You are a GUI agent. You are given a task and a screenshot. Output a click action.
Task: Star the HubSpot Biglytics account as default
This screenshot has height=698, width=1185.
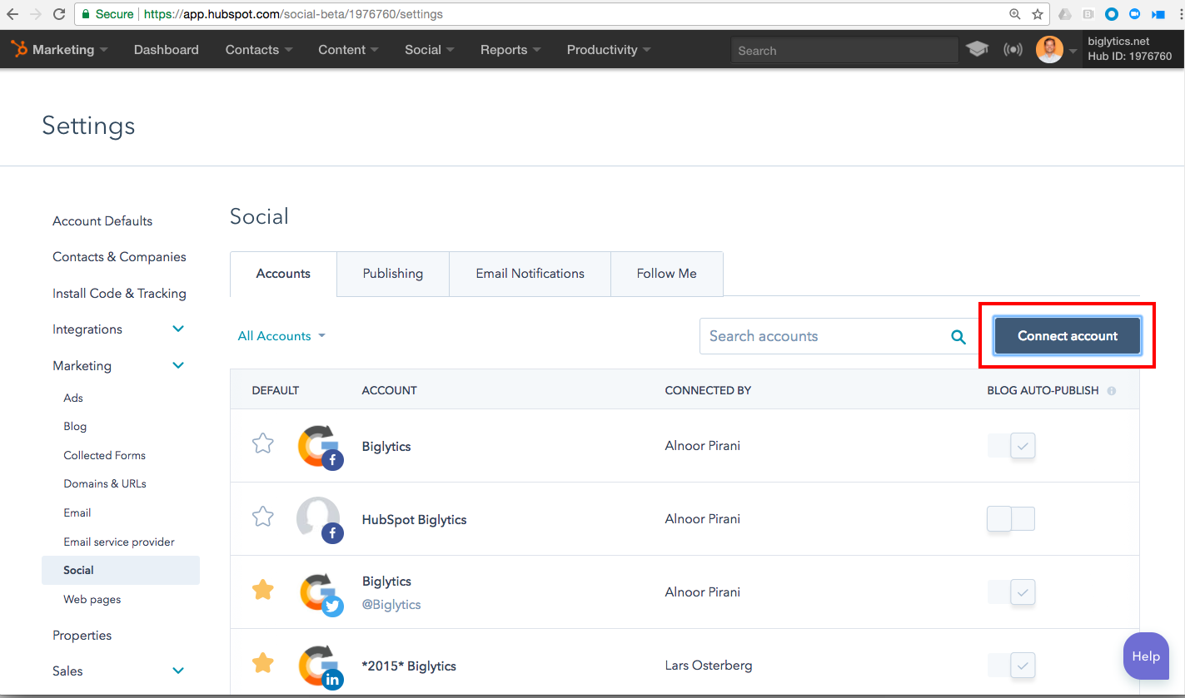(263, 517)
